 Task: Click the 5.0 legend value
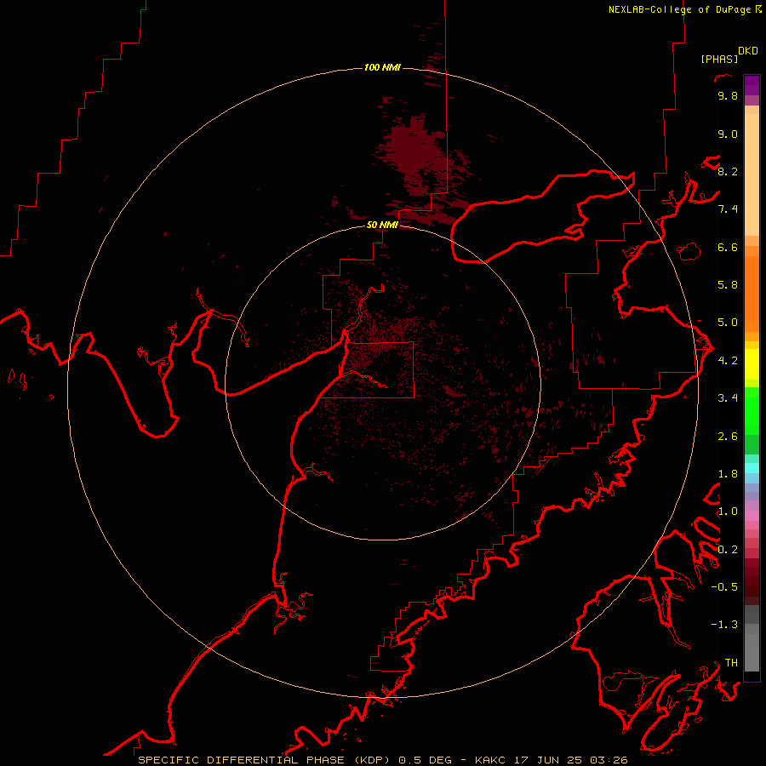[x=728, y=323]
